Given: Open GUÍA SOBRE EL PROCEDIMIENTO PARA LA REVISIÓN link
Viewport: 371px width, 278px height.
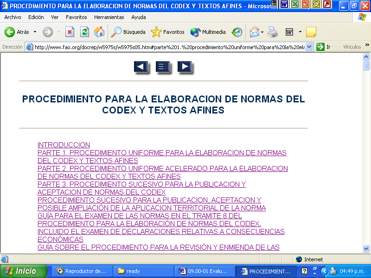Looking at the screenshot, I should (159, 247).
